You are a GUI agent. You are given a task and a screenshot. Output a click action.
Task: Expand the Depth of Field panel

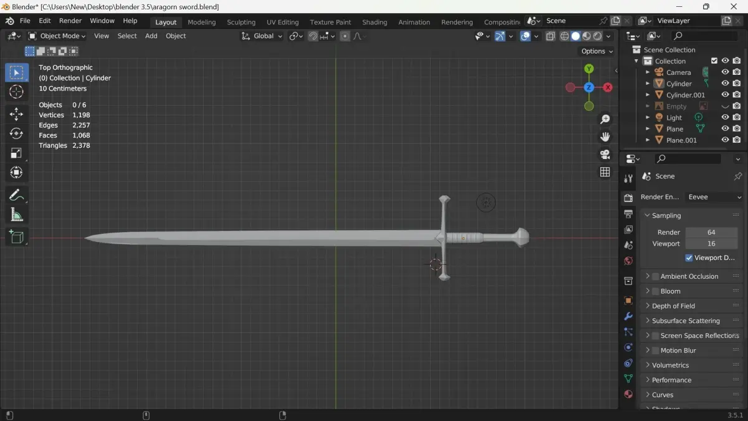click(x=647, y=306)
